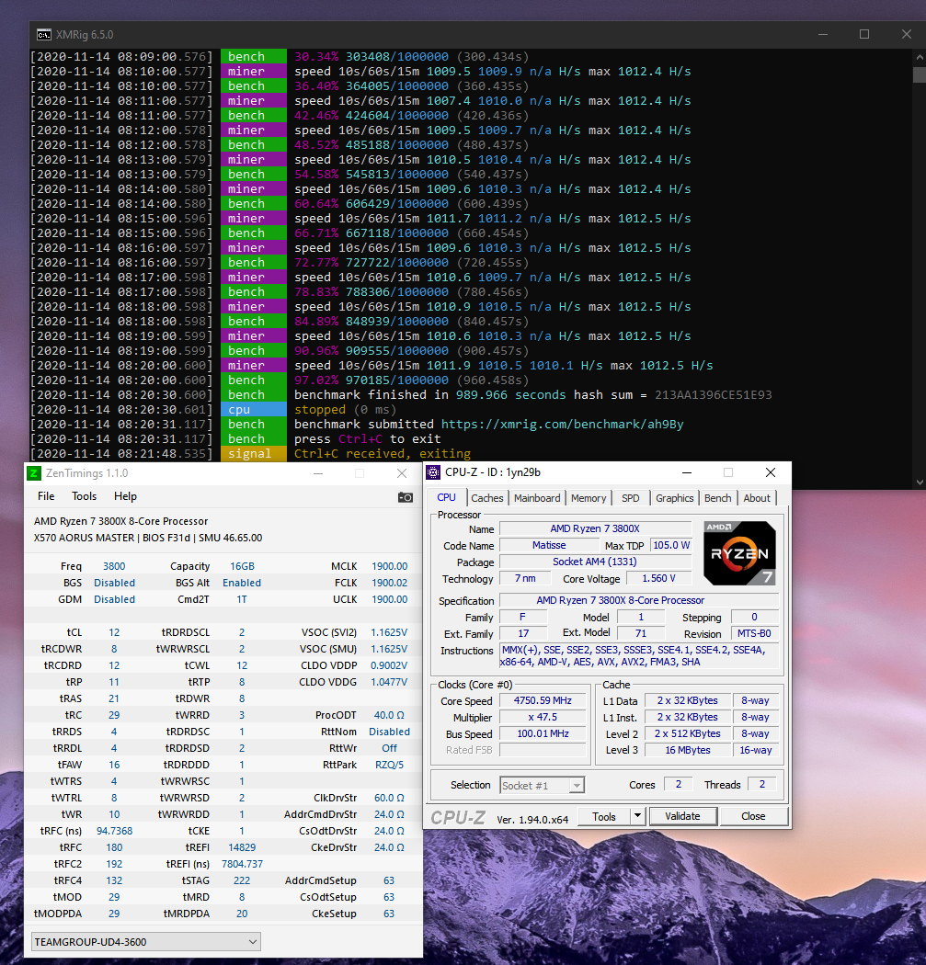Screen dimensions: 926x965
Task: Click the Bus Speed 100.01 MHz field
Action: coord(543,733)
